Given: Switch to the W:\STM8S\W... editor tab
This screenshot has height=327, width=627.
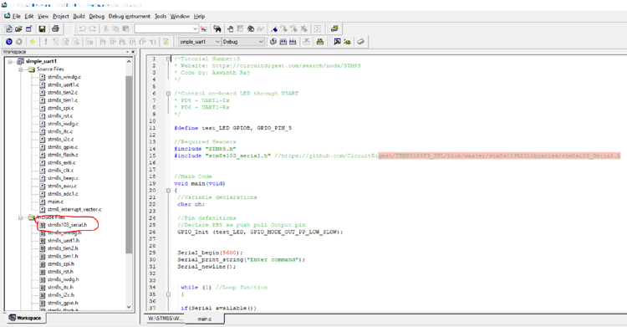Looking at the screenshot, I should [166, 319].
